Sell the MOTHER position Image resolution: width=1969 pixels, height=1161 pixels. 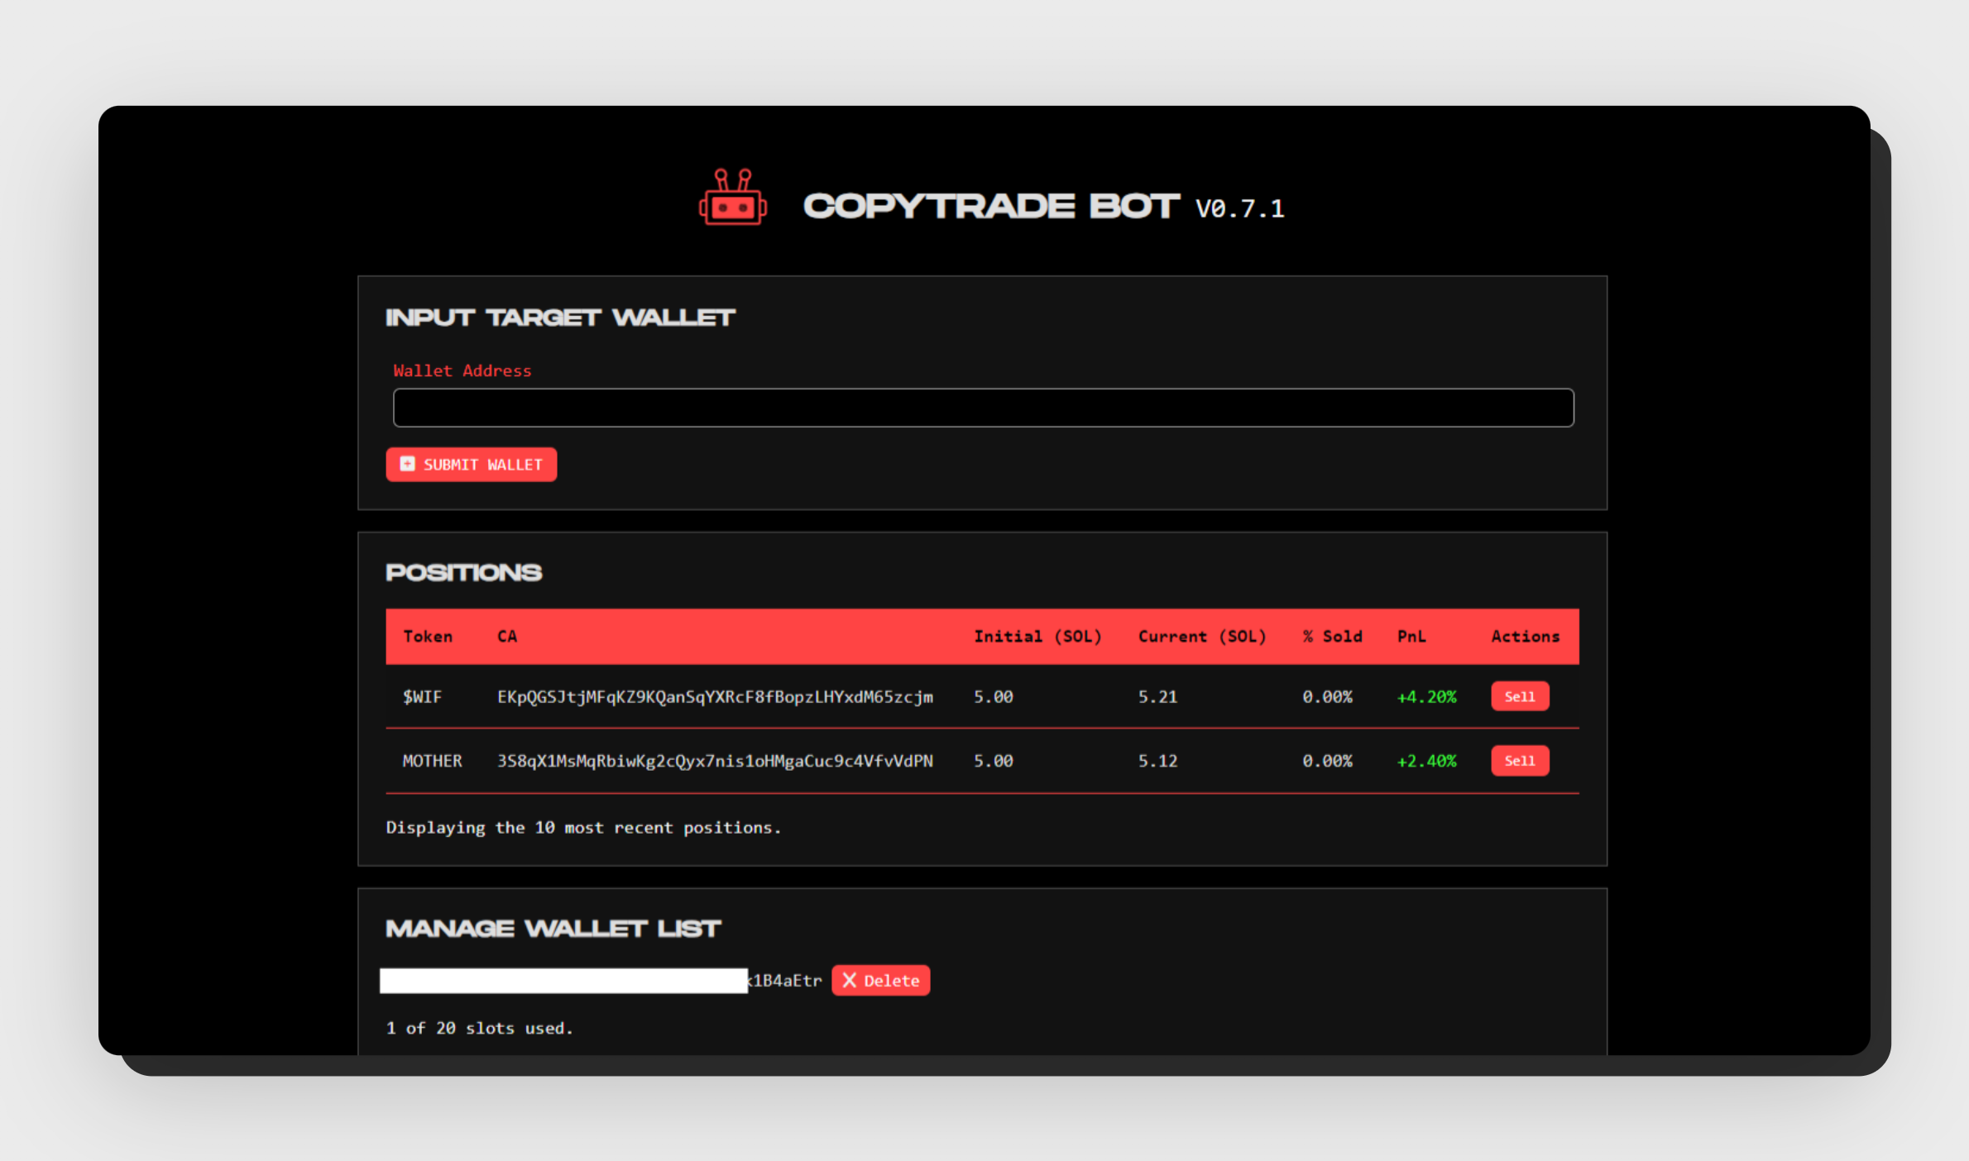tap(1520, 761)
